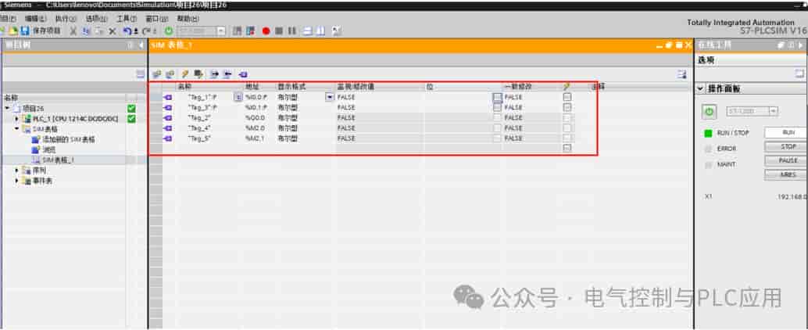The height and width of the screenshot is (330, 808).
Task: Open the 帮助 menu
Action: click(188, 19)
